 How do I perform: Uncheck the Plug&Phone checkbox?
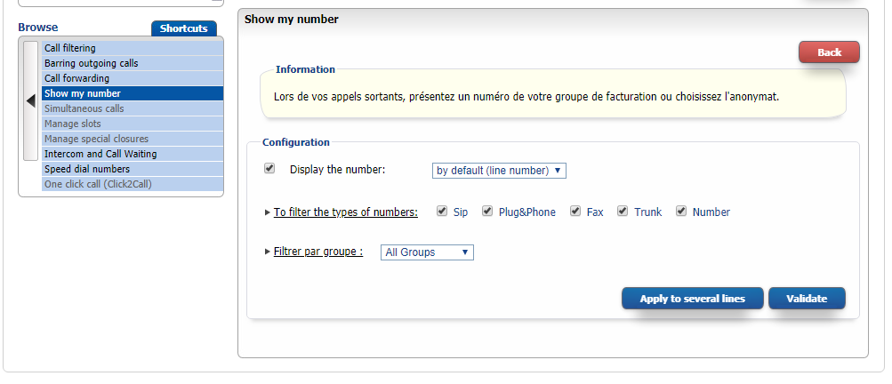(487, 212)
